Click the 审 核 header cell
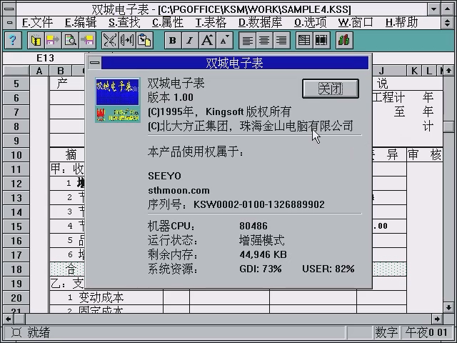457x343 pixels. tap(425, 155)
